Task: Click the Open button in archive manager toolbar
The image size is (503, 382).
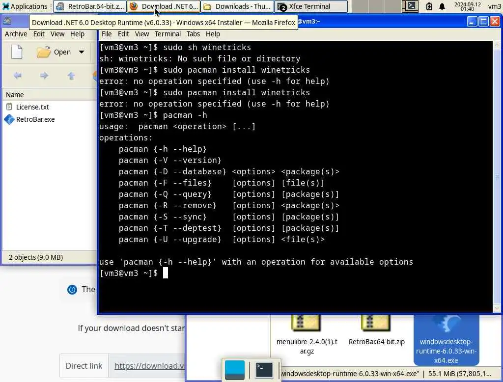Action: [54, 52]
